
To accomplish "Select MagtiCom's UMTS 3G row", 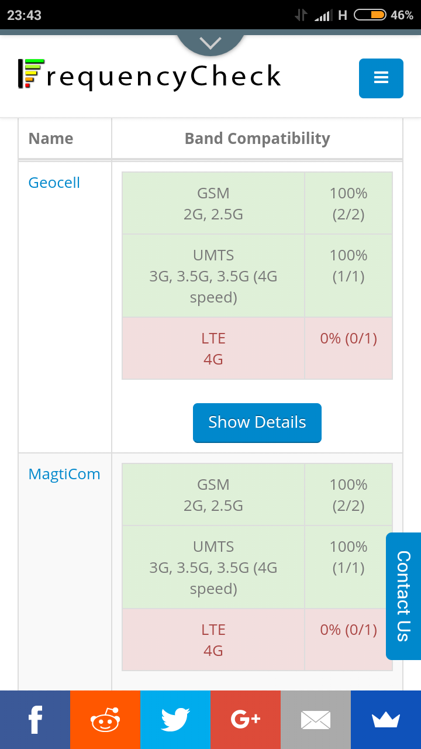I will click(x=213, y=568).
